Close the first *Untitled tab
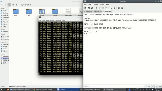 point(91,11)
